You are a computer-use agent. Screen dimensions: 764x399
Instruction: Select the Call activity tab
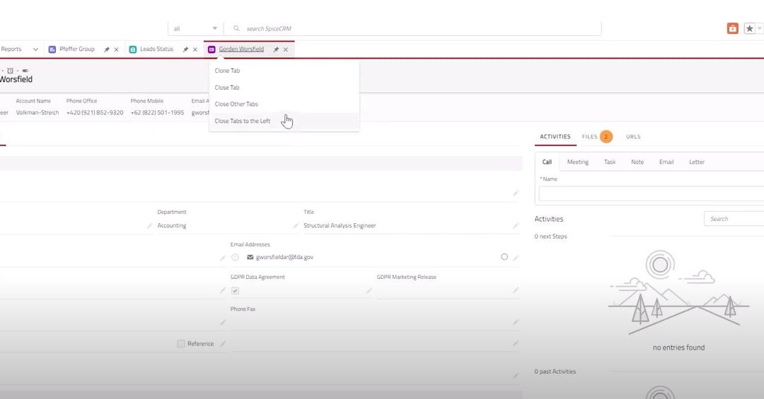coord(547,162)
